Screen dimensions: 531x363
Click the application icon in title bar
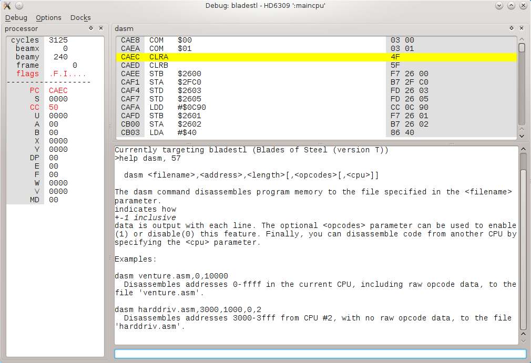[x=7, y=5]
